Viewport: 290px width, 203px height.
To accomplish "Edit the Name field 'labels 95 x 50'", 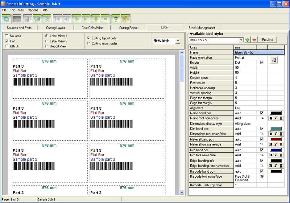I will (259, 52).
